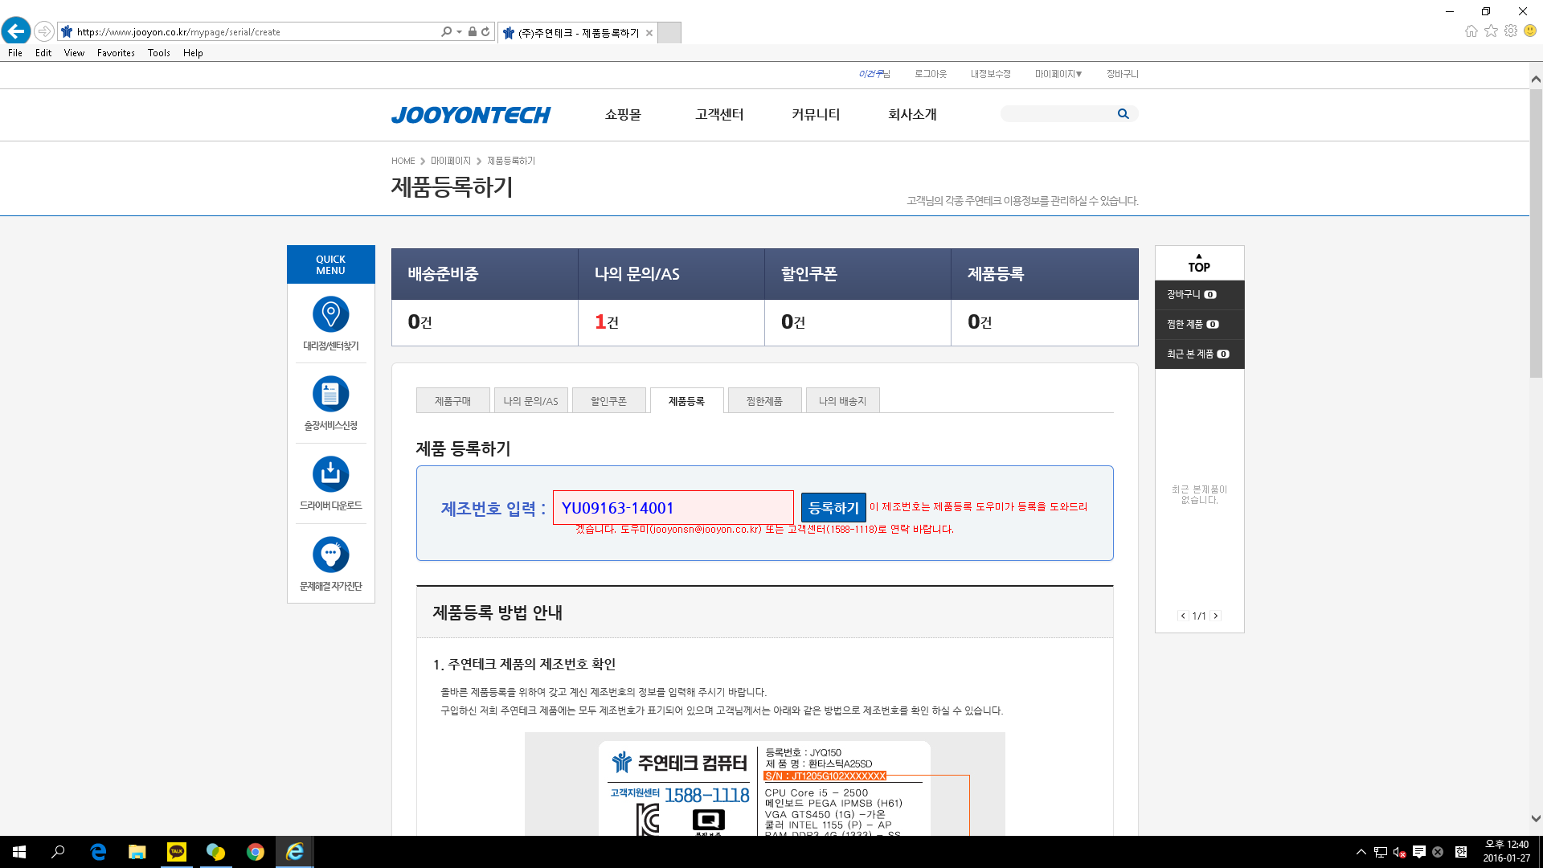Switch to the 찜한제품 tab

point(764,401)
